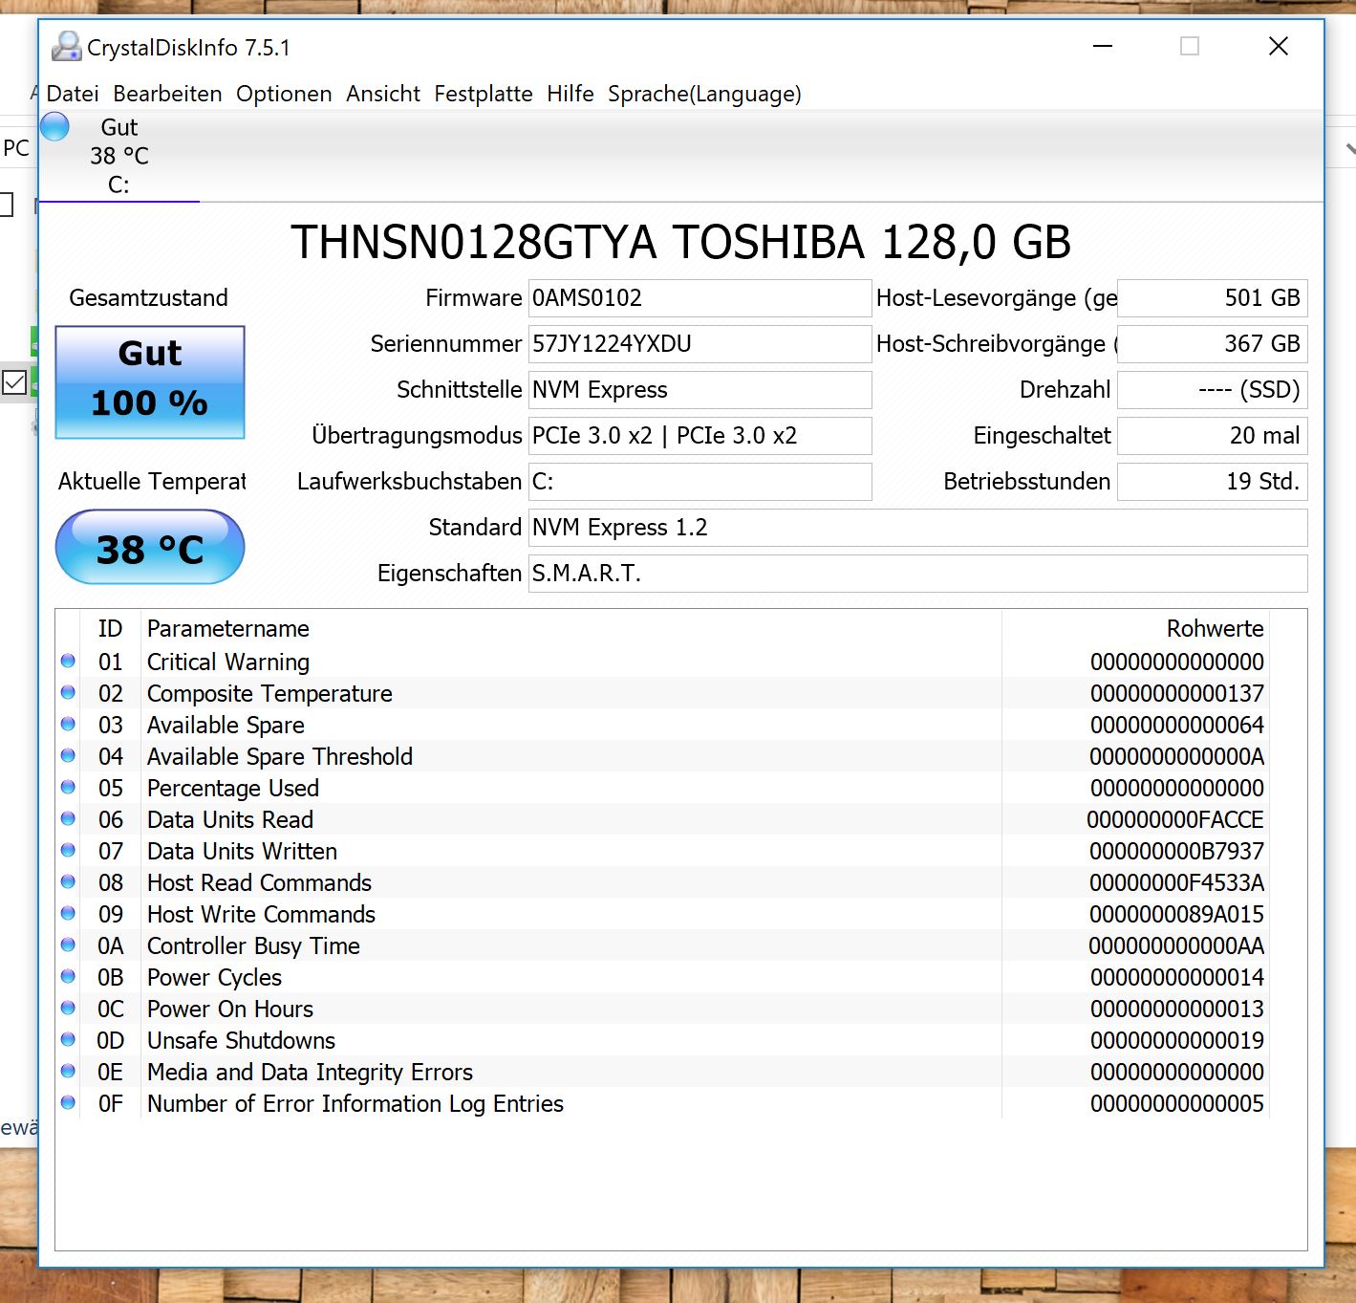The image size is (1356, 1303).
Task: Click the blue drive status orb for C:
Action: click(x=55, y=126)
